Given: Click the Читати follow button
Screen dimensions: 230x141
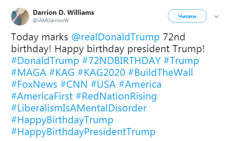Looking at the screenshot, I should pos(187,16).
